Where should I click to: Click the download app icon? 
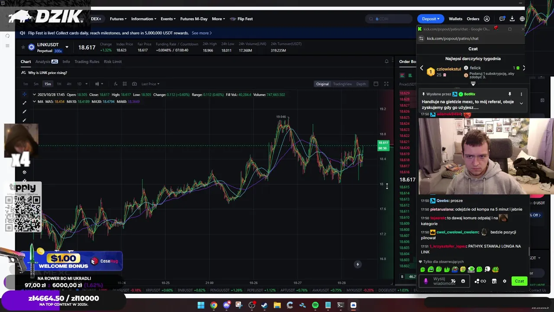pos(512,19)
